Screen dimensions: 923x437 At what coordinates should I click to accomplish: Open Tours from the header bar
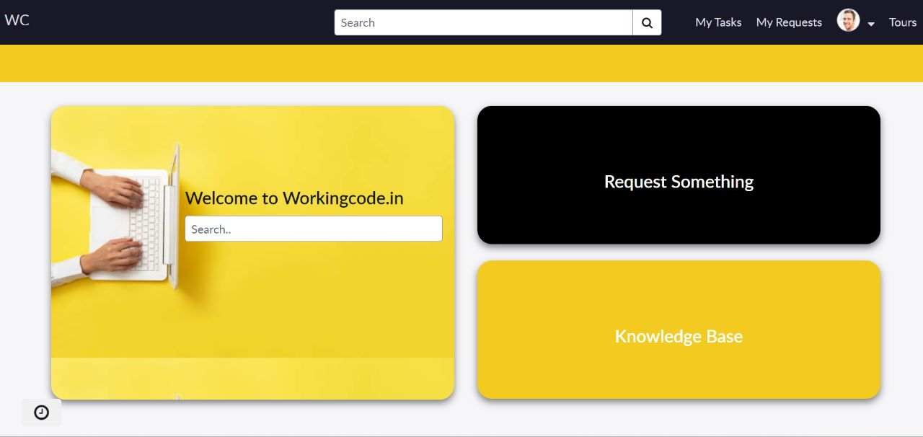pyautogui.click(x=902, y=22)
